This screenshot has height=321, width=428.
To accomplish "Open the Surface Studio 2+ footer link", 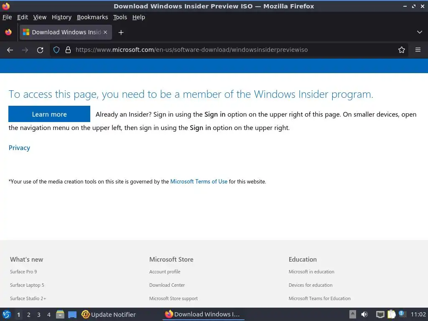I will [x=28, y=298].
